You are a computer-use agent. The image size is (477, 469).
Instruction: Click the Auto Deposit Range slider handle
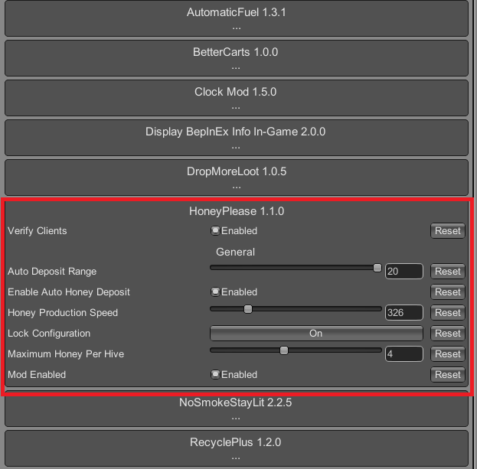(x=377, y=268)
